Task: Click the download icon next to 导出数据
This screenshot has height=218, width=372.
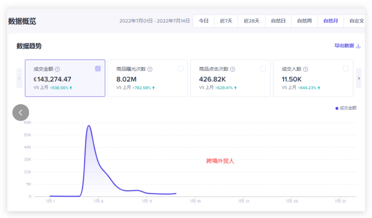Action: (359, 46)
